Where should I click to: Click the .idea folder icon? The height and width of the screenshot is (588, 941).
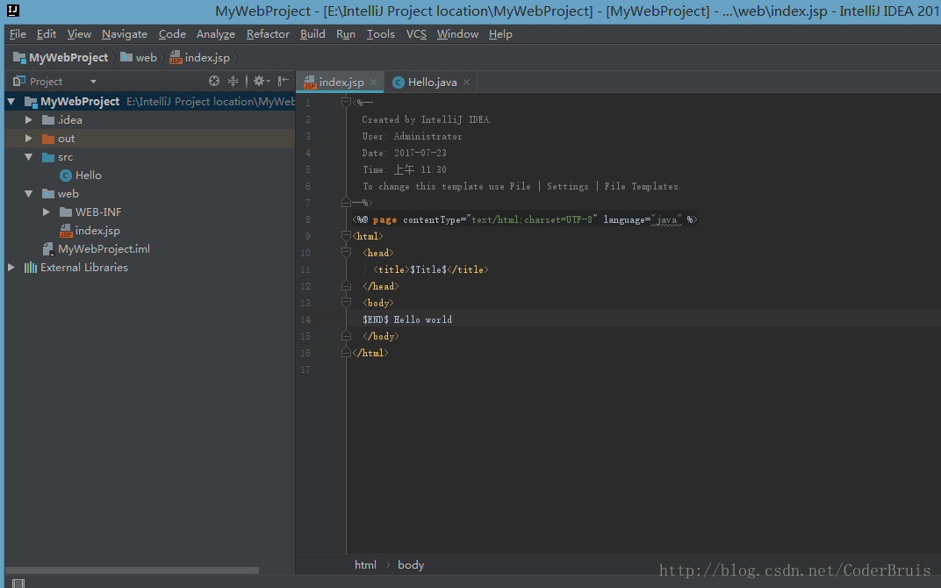tap(48, 120)
